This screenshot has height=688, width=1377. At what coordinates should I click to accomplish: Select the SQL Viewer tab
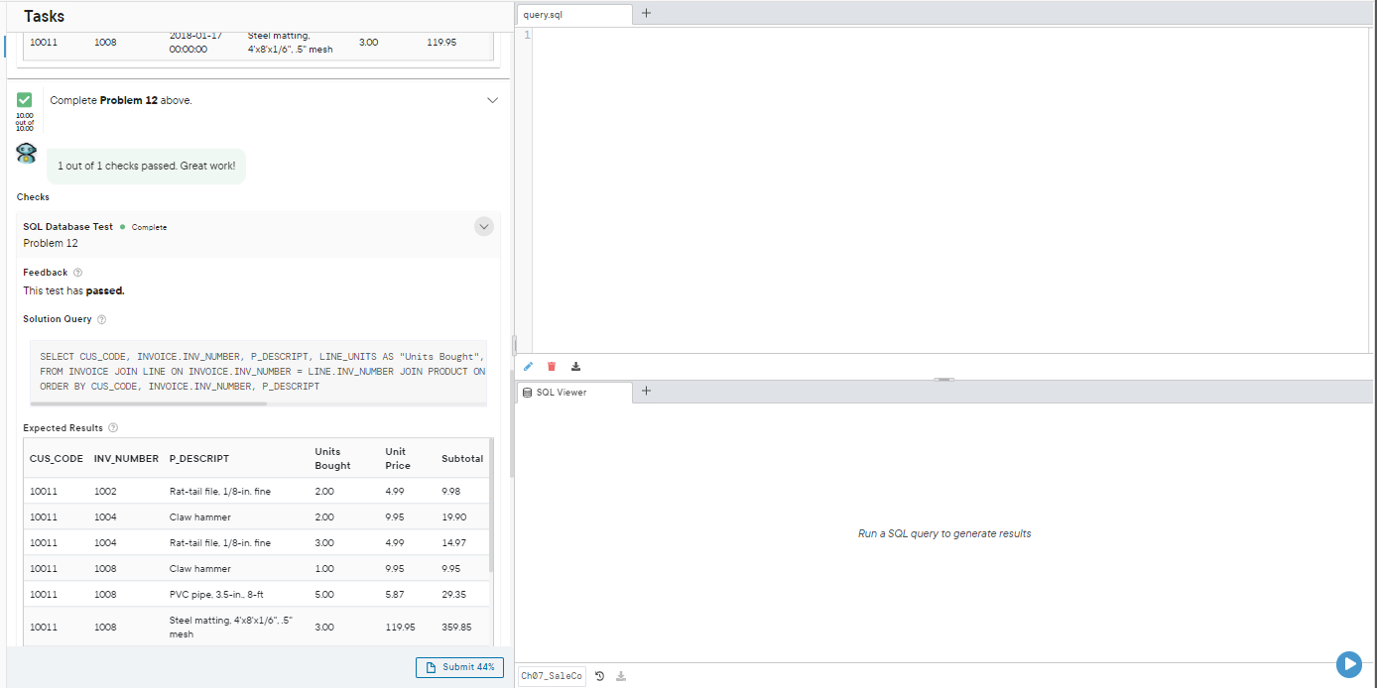coord(575,392)
